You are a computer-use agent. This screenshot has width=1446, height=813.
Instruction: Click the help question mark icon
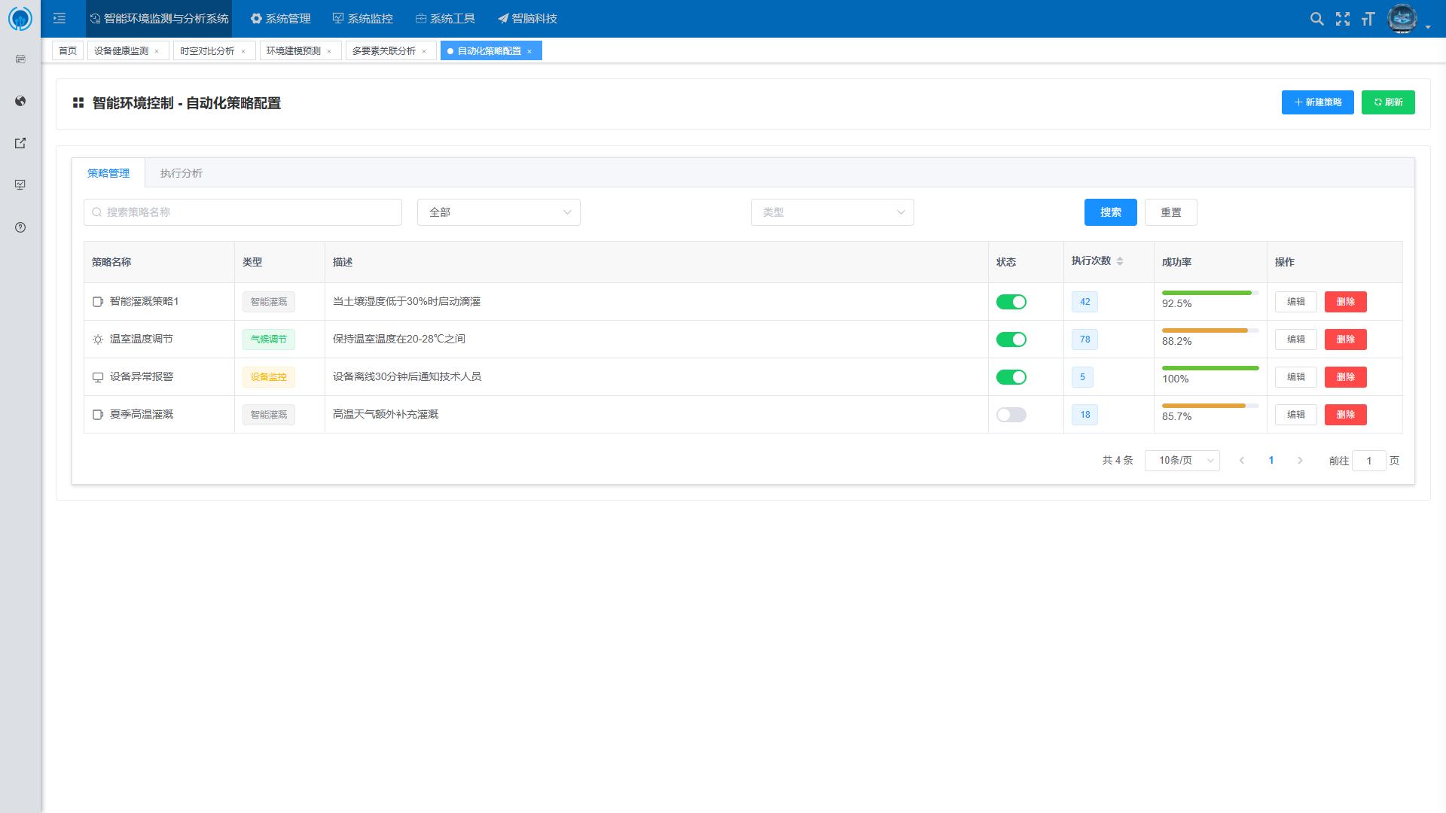click(x=20, y=227)
